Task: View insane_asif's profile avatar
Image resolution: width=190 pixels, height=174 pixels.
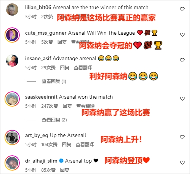Action: pyautogui.click(x=12, y=61)
